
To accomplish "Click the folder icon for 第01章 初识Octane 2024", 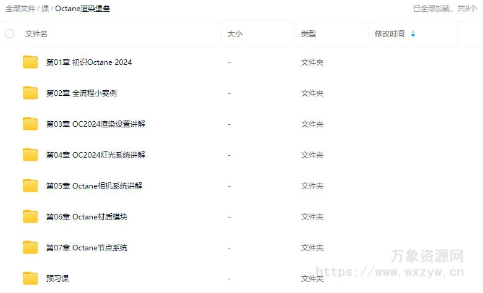I will 30,62.
